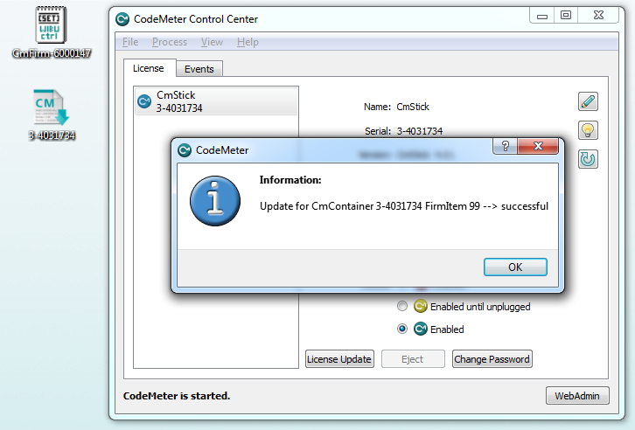Open the Process menu
Image resolution: width=635 pixels, height=430 pixels.
point(170,42)
